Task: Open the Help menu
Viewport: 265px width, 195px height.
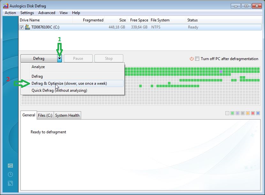Action: pyautogui.click(x=76, y=13)
